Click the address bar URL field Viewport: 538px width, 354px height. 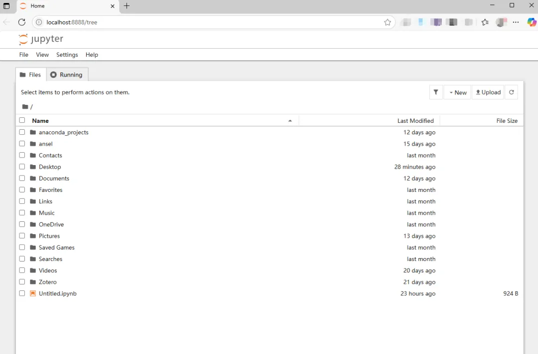[213, 22]
